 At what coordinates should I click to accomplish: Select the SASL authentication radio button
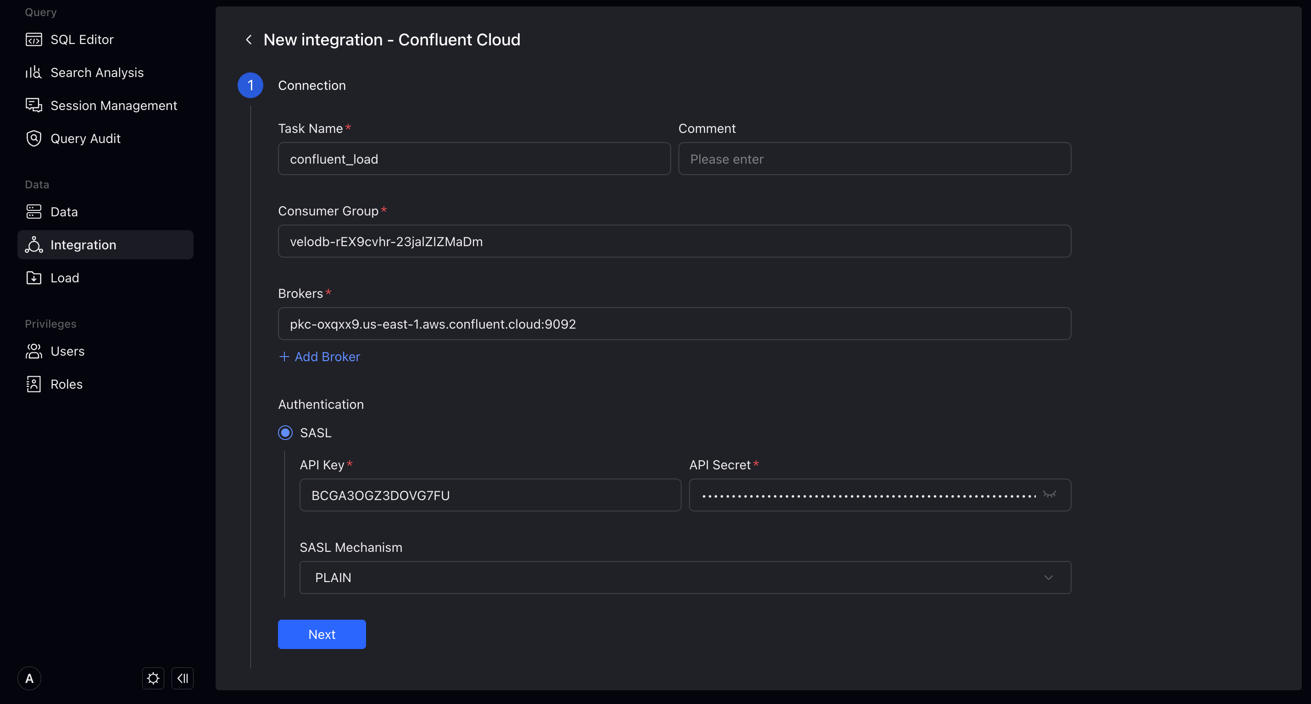(x=285, y=432)
